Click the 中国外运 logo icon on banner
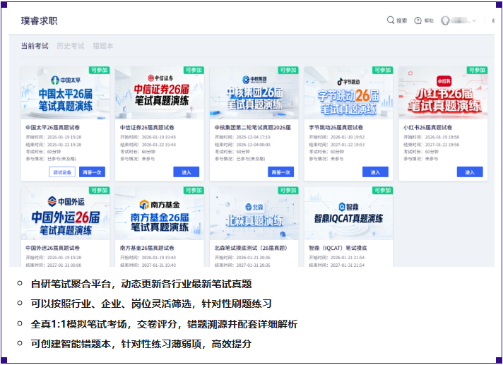Screen dimensions: 503x365 [52, 202]
